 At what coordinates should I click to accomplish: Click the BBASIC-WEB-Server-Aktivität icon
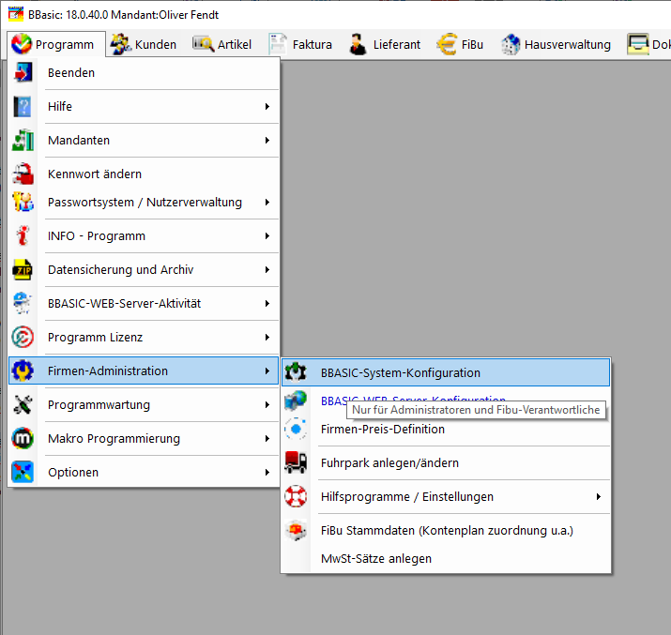(x=23, y=304)
